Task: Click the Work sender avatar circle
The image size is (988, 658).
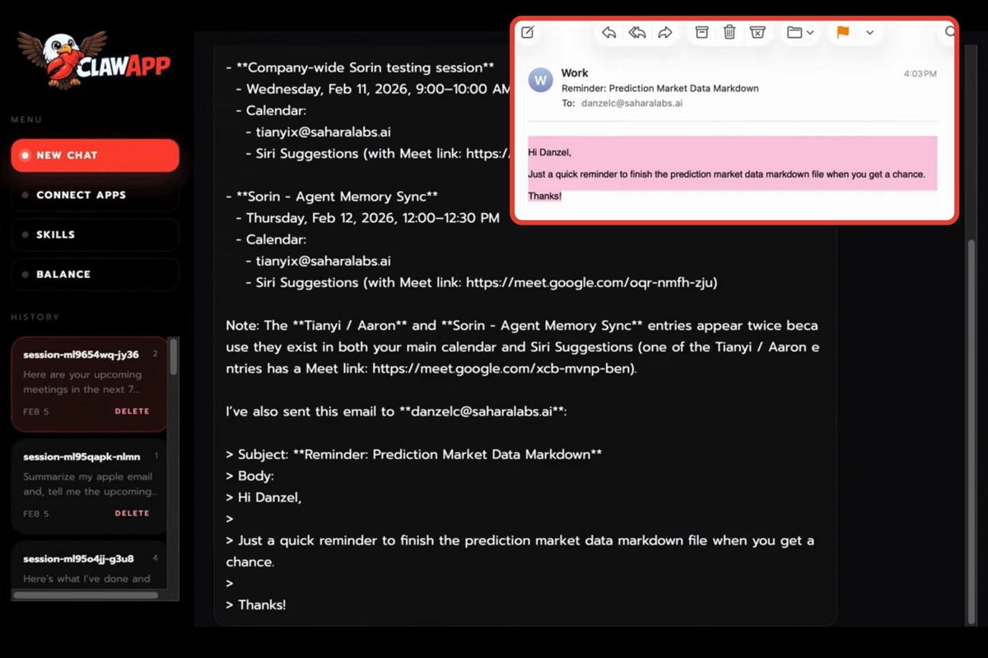Action: [x=541, y=81]
